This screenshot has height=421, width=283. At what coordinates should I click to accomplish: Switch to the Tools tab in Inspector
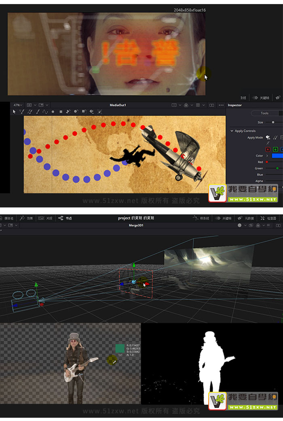point(264,113)
